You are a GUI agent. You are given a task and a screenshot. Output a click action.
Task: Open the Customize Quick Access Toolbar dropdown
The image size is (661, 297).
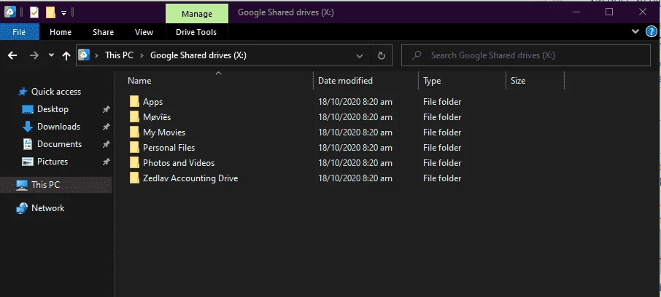[x=63, y=13]
